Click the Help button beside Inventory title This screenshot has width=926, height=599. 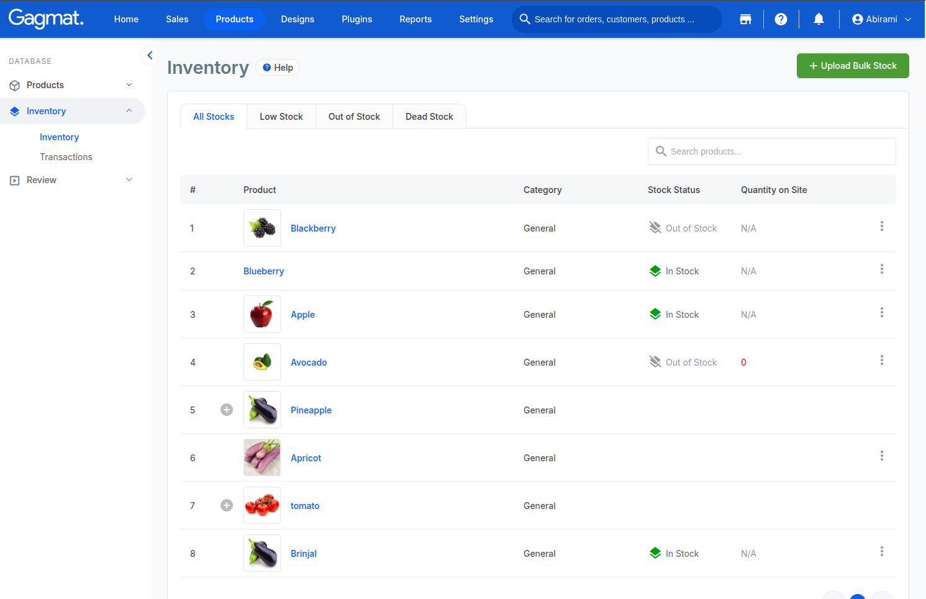(278, 68)
